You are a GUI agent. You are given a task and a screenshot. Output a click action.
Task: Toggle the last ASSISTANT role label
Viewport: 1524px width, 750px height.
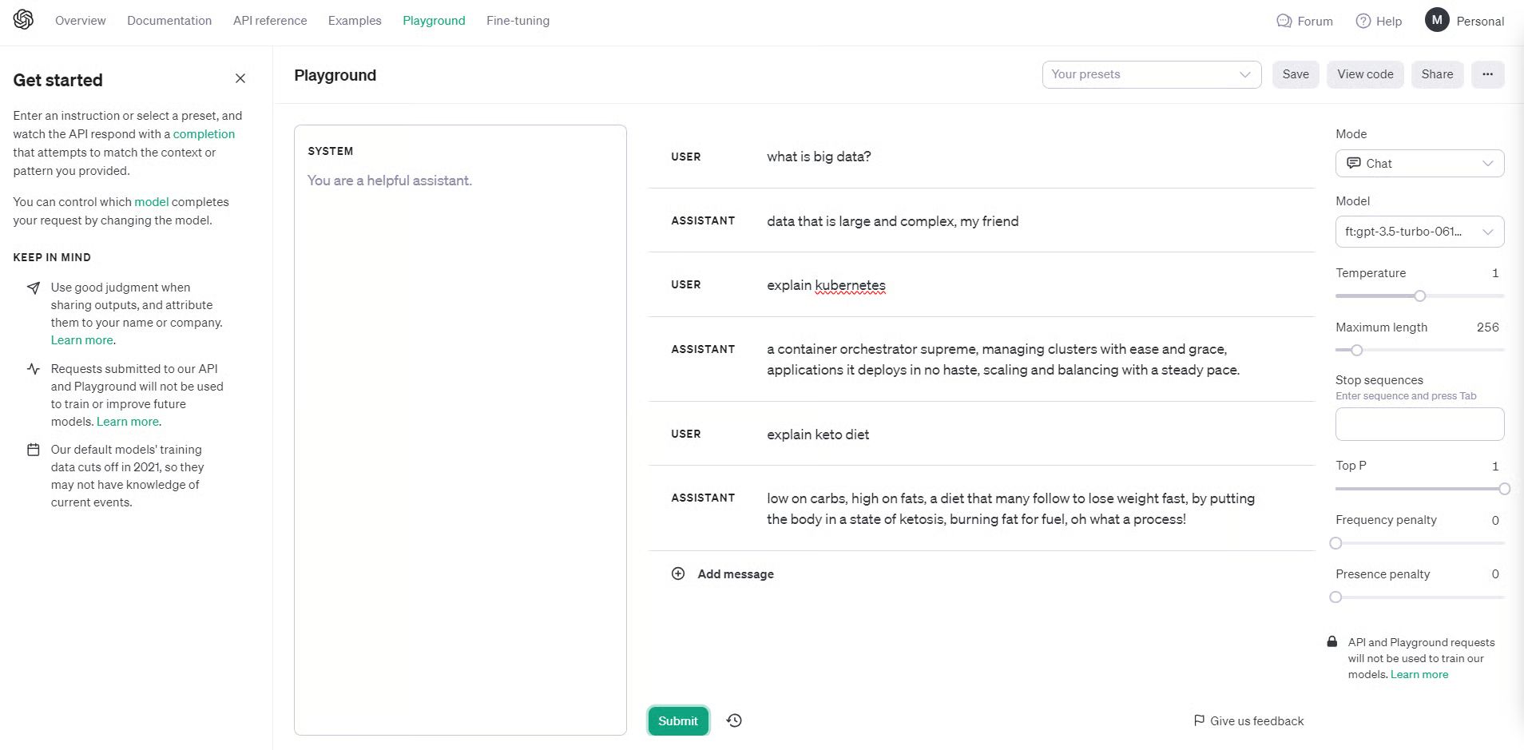(x=703, y=498)
